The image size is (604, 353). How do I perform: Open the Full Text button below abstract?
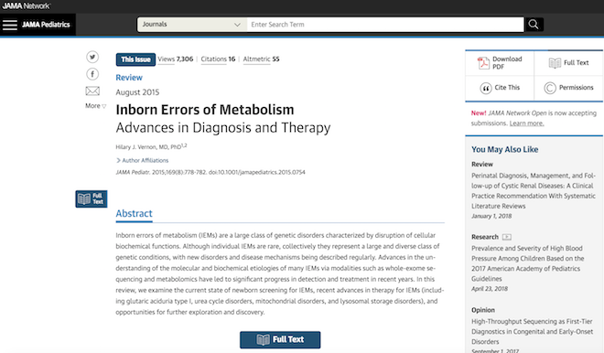(x=280, y=339)
